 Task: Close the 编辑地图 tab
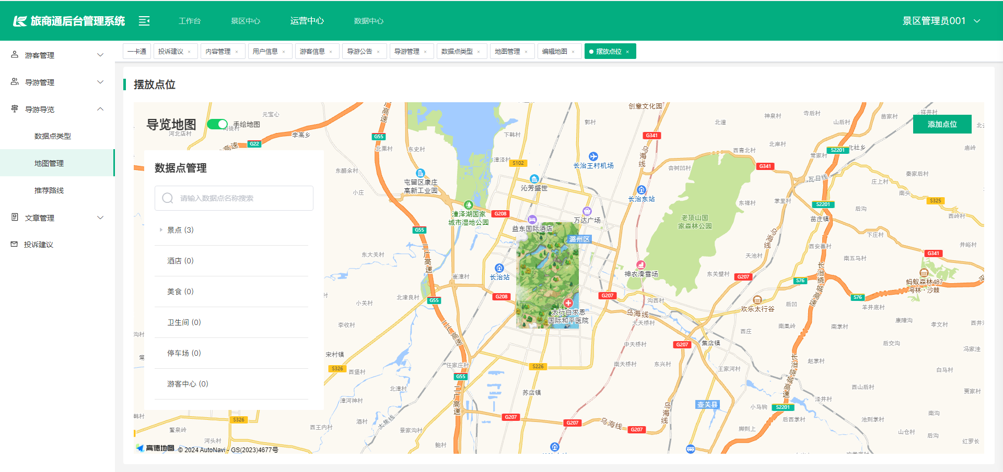573,52
